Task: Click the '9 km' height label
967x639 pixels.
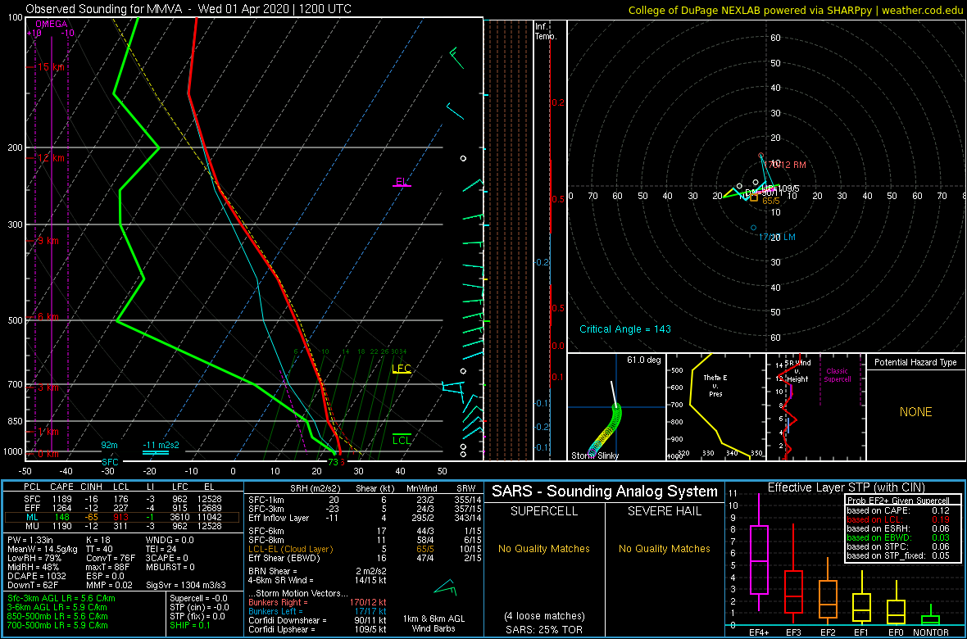Action: click(48, 241)
